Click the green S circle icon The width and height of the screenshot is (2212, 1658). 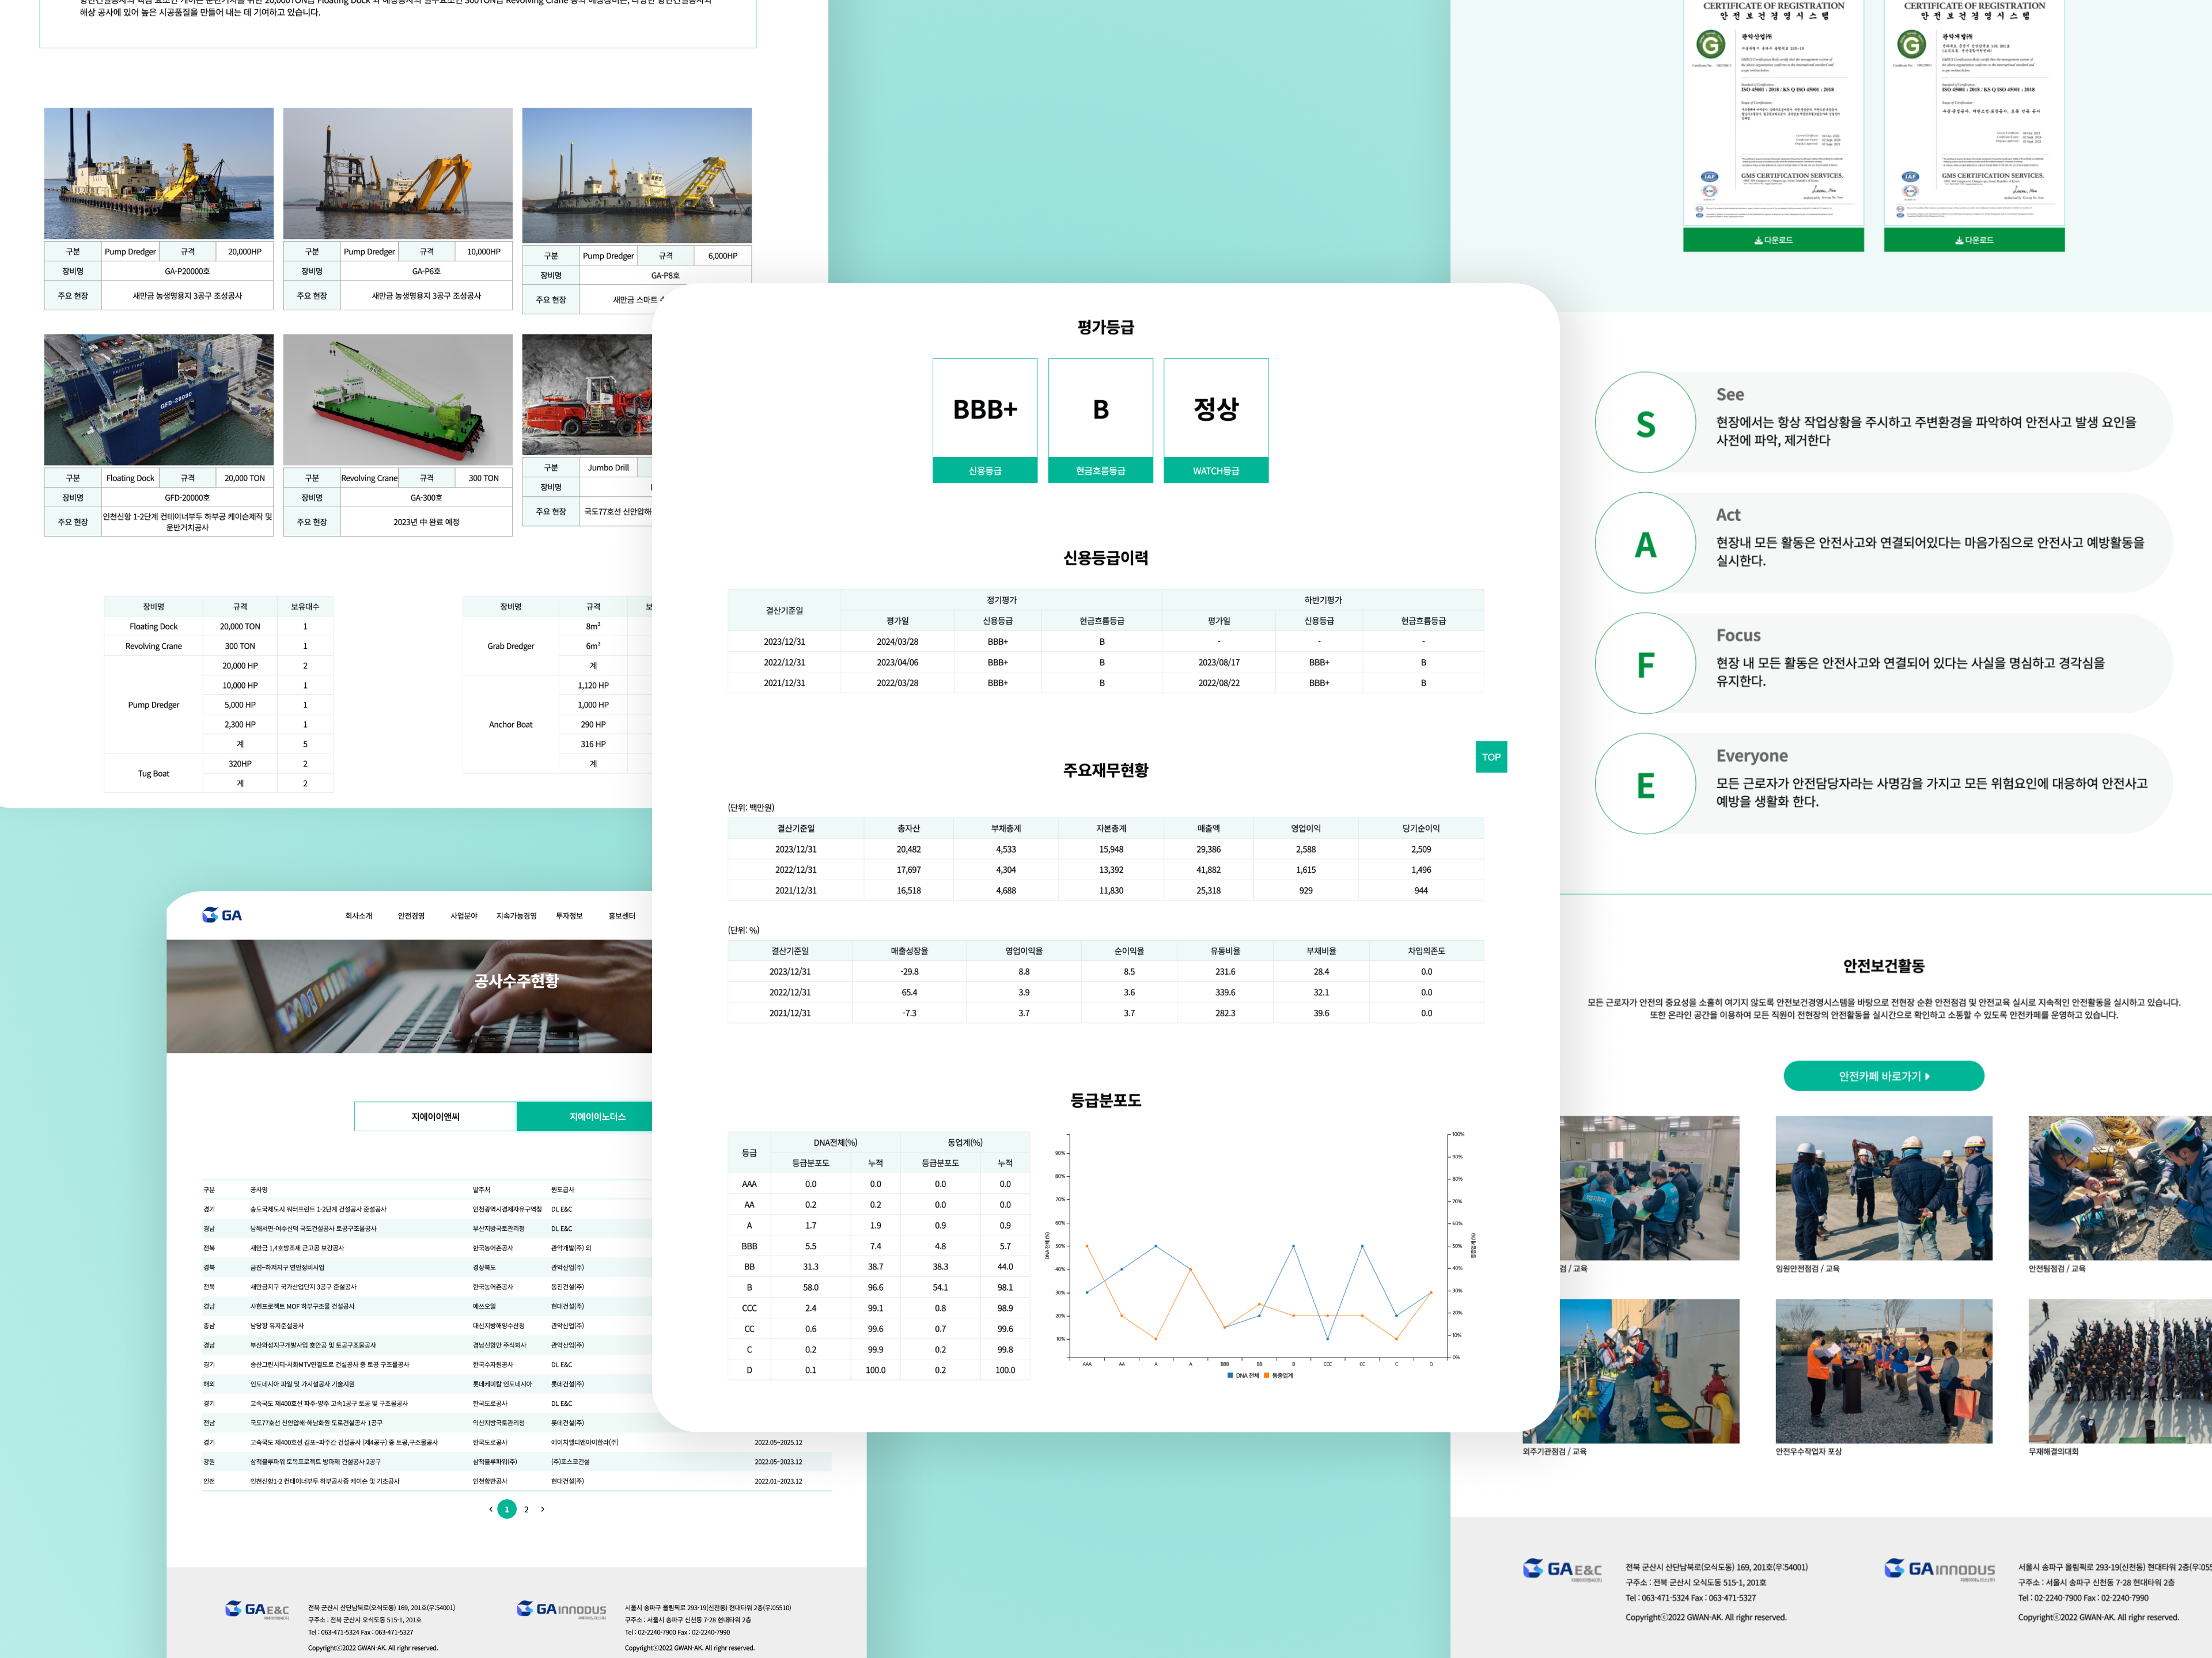pyautogui.click(x=1645, y=424)
